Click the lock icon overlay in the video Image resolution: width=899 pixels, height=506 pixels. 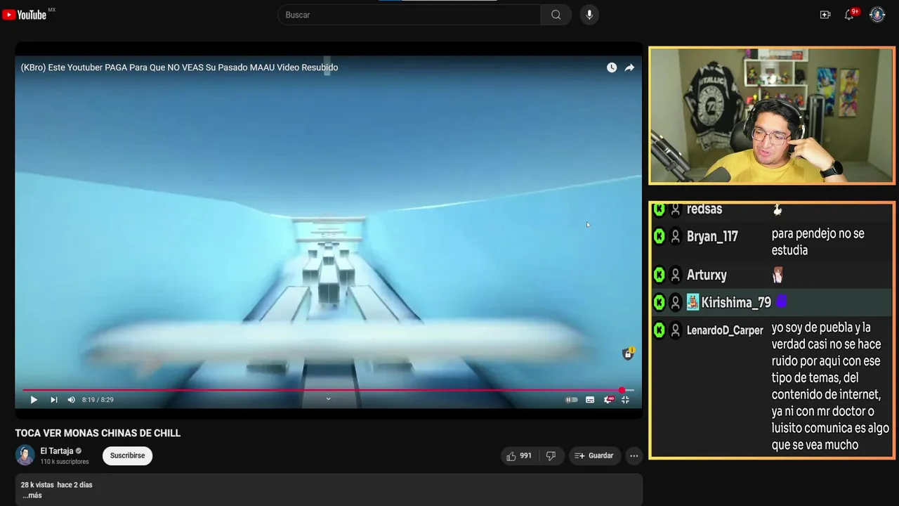coord(628,353)
